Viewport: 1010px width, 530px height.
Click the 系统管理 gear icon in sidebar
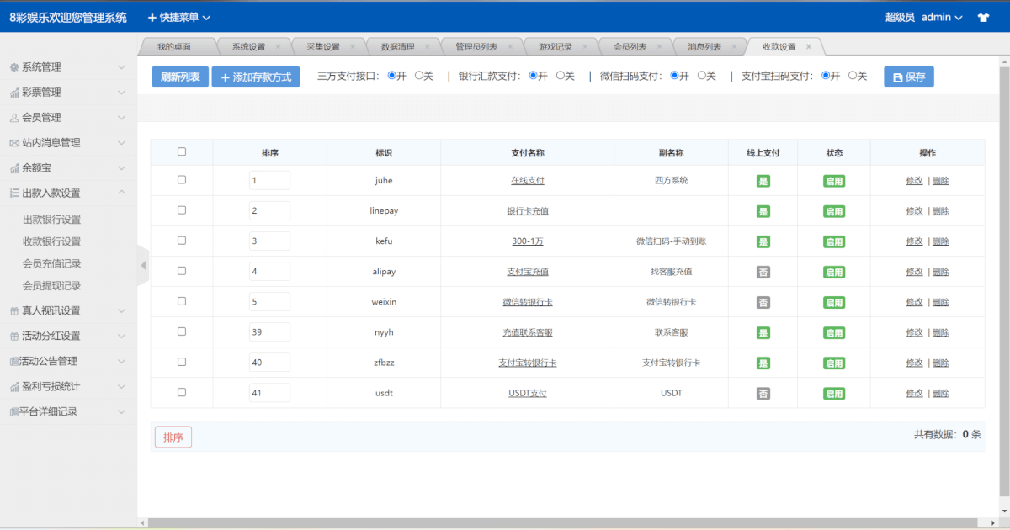click(x=13, y=67)
